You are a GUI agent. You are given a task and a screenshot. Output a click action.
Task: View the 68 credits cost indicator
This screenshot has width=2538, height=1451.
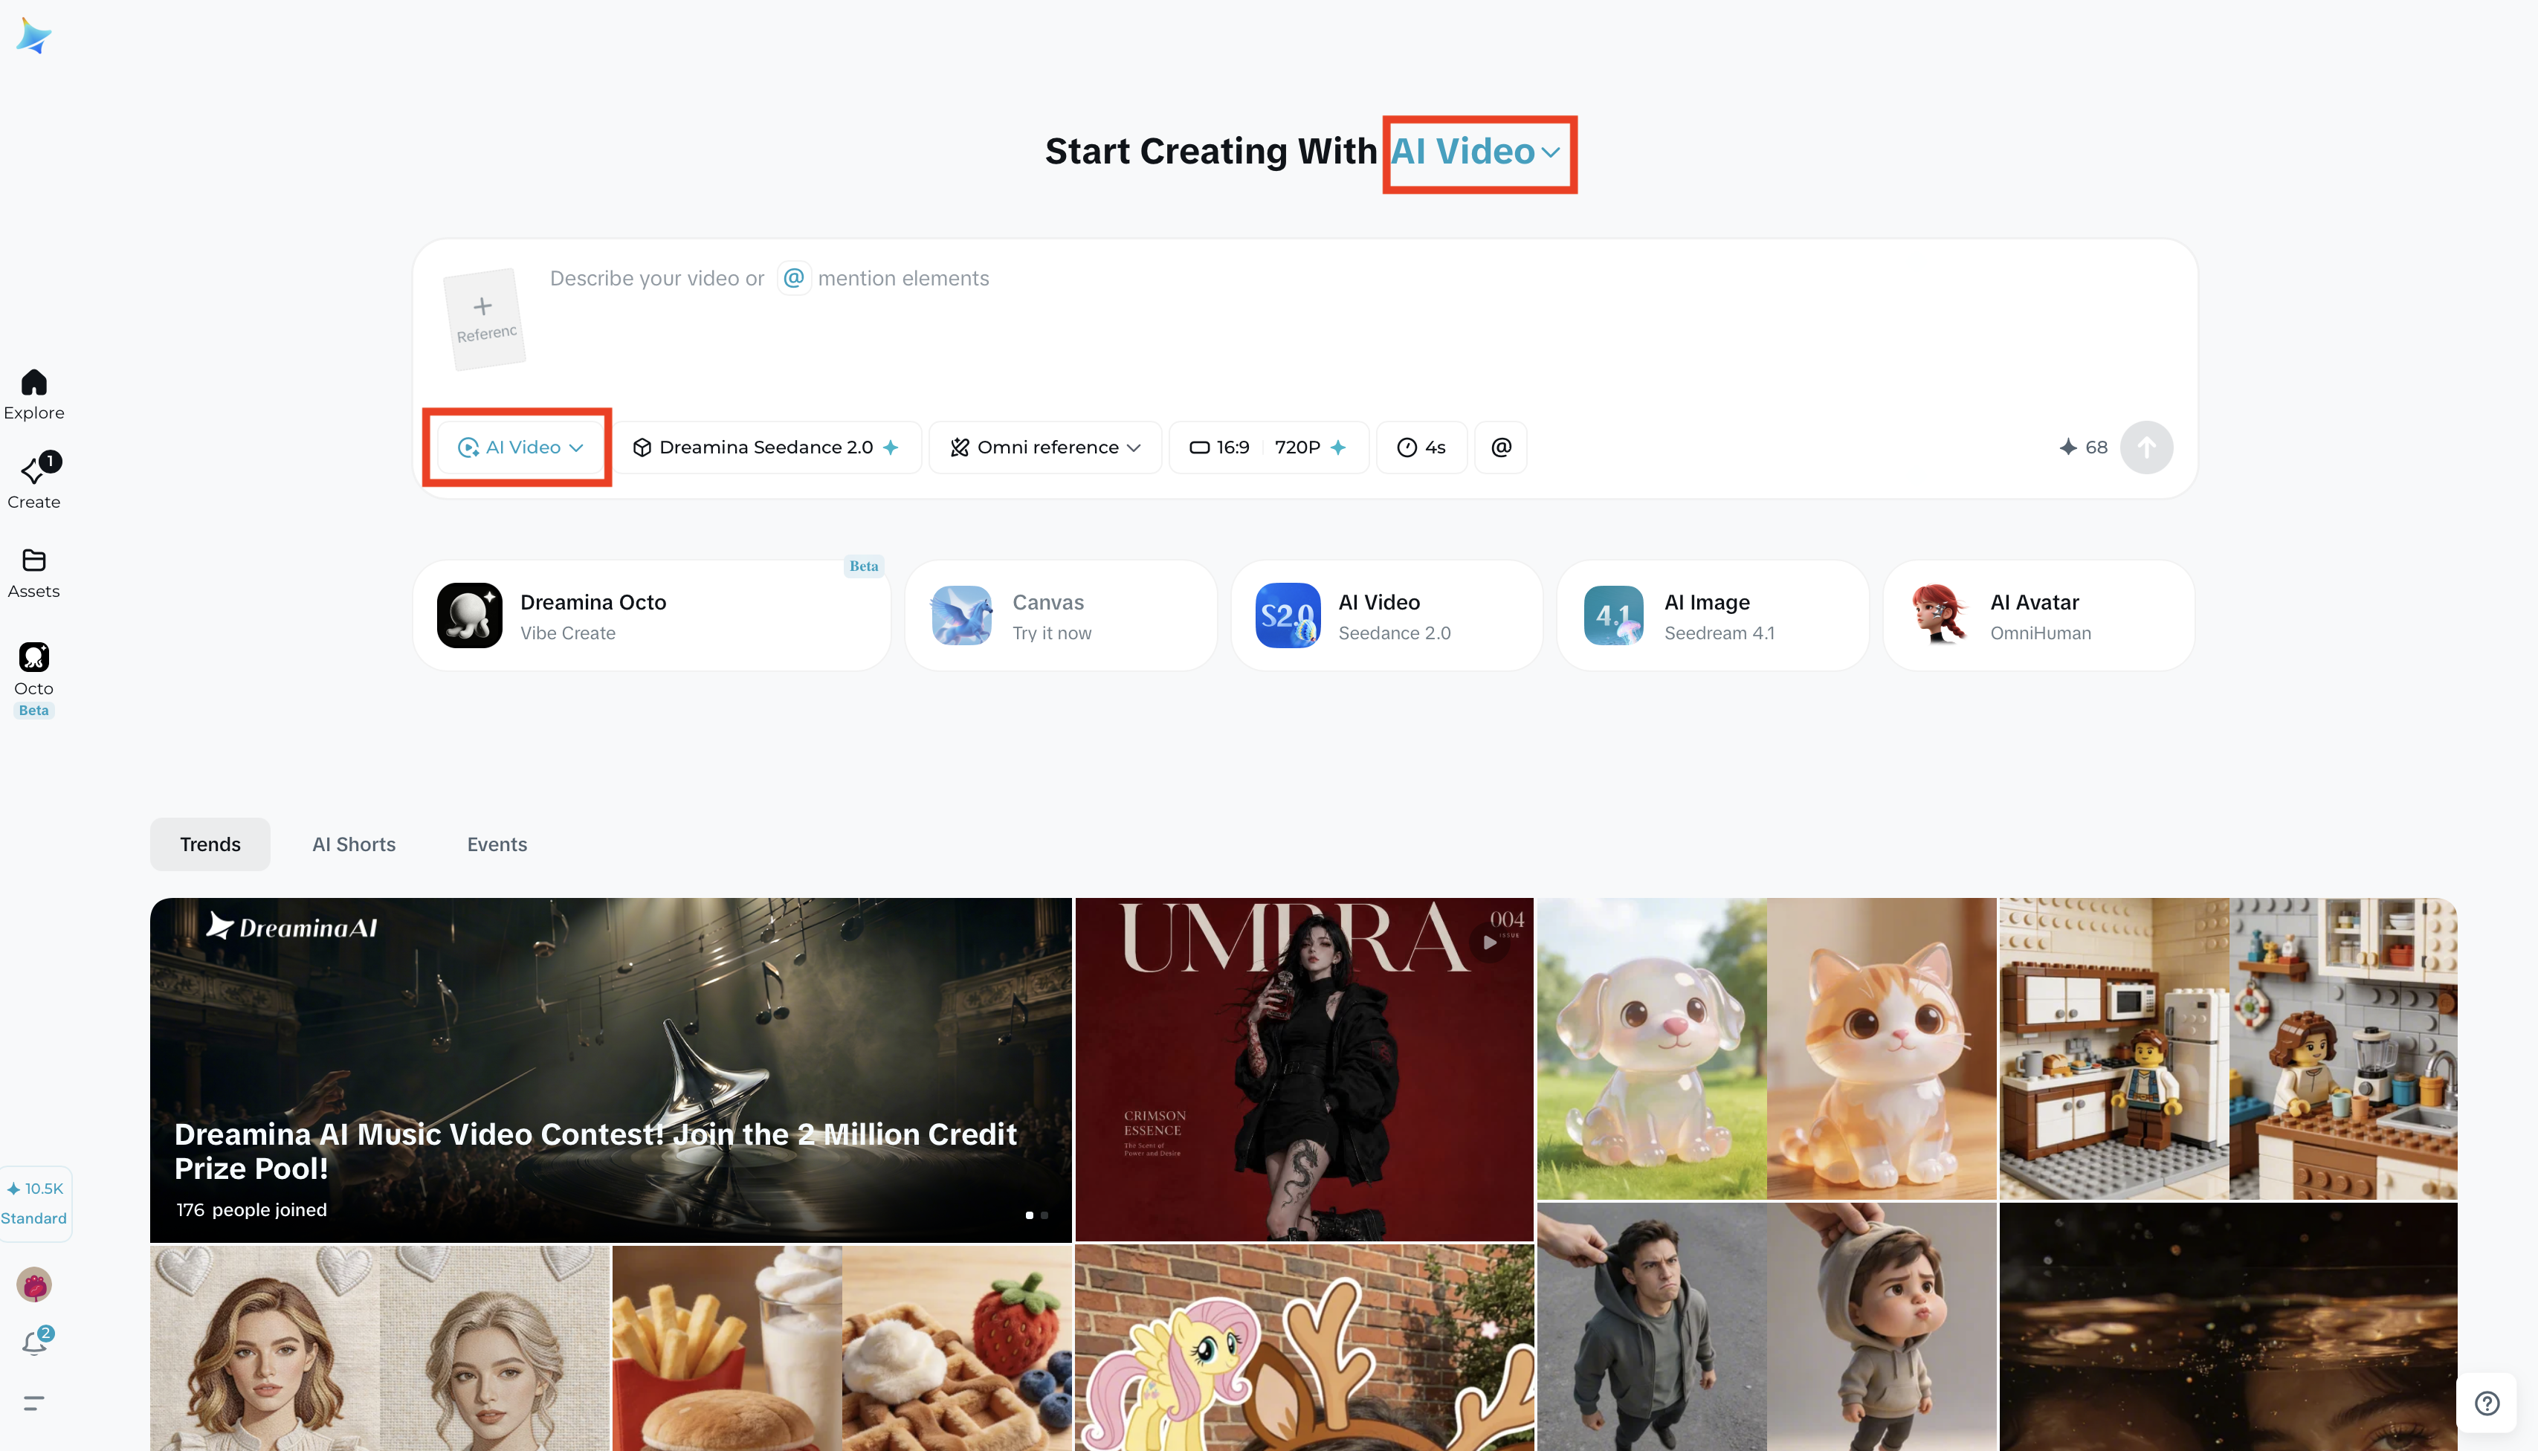click(2084, 447)
